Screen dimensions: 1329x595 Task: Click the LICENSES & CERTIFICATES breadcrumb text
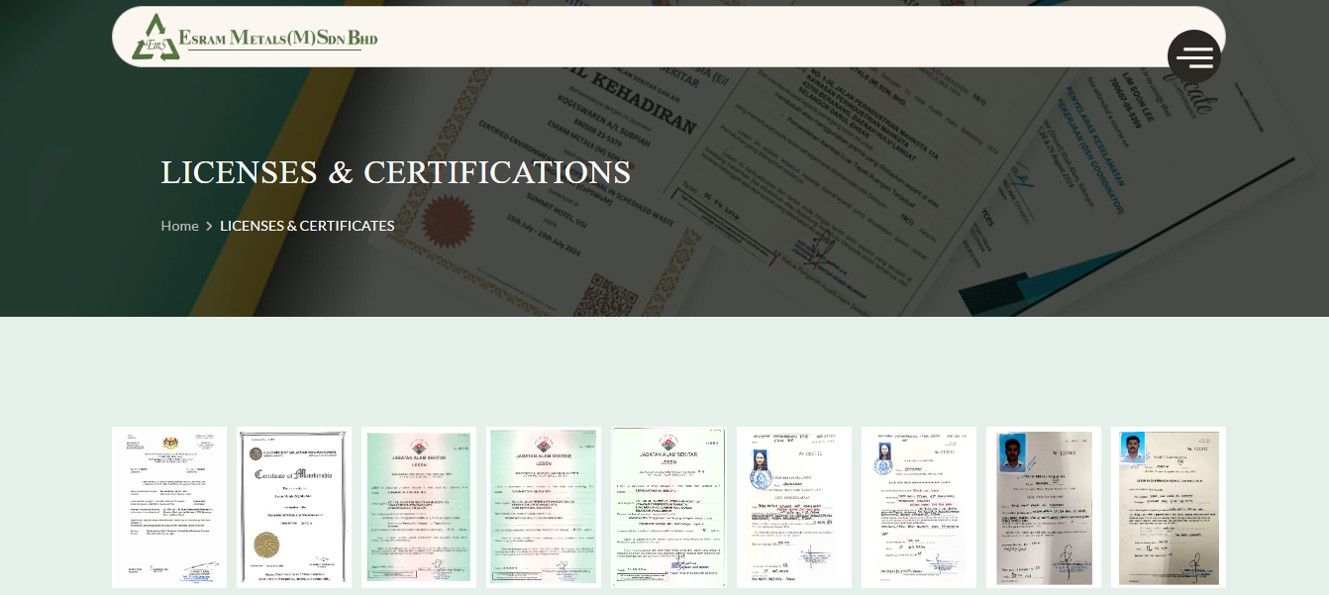pyautogui.click(x=307, y=226)
